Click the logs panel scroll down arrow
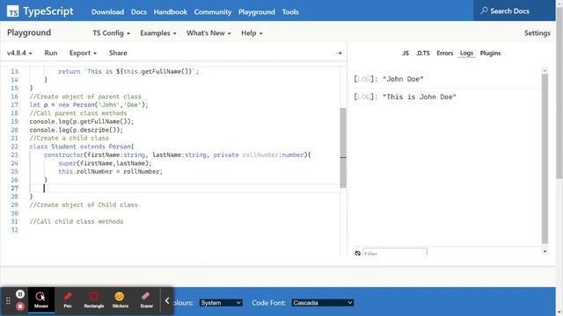The width and height of the screenshot is (563, 316). [x=545, y=252]
